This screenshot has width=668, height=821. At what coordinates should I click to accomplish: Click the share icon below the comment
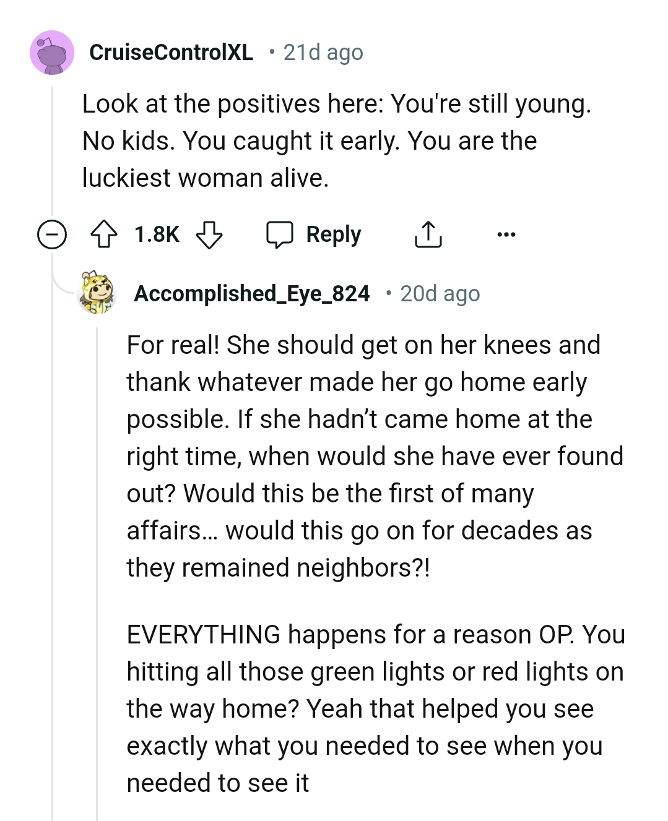(x=428, y=234)
